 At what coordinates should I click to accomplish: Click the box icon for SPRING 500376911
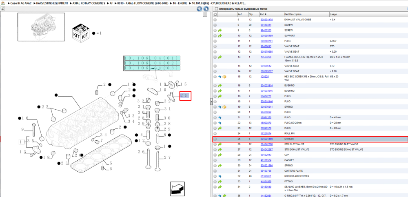pos(224,107)
